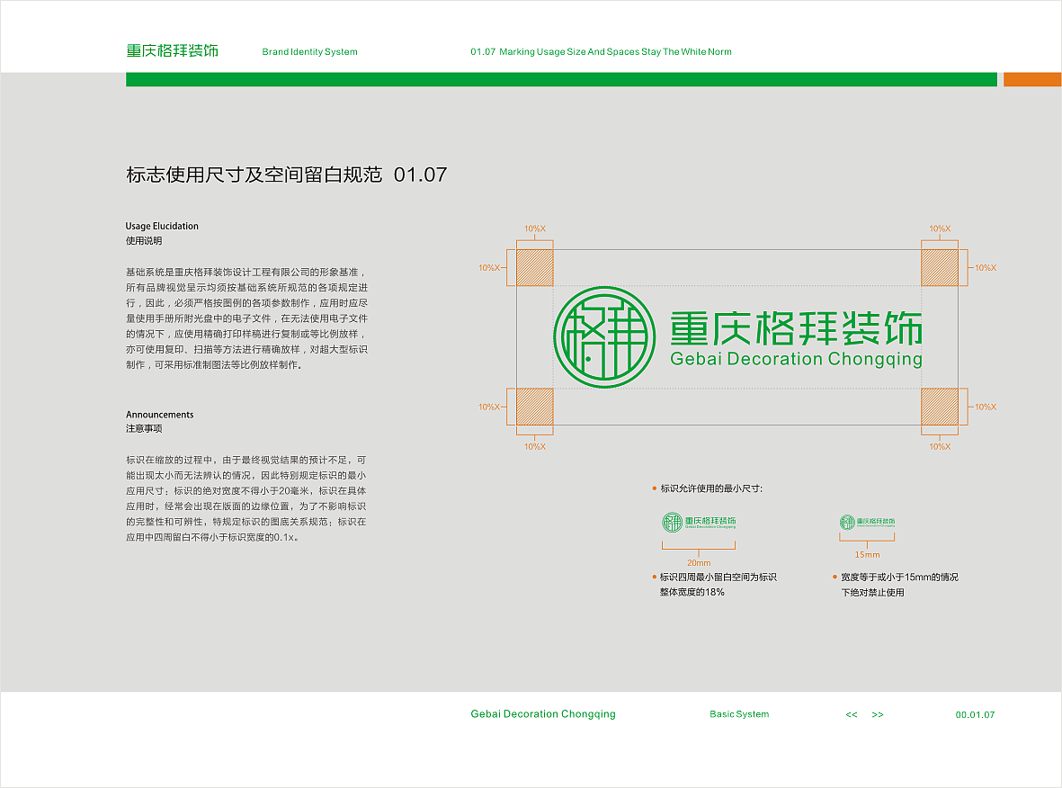
Task: Click the top-left orange hatched margin square
Action: (x=535, y=268)
